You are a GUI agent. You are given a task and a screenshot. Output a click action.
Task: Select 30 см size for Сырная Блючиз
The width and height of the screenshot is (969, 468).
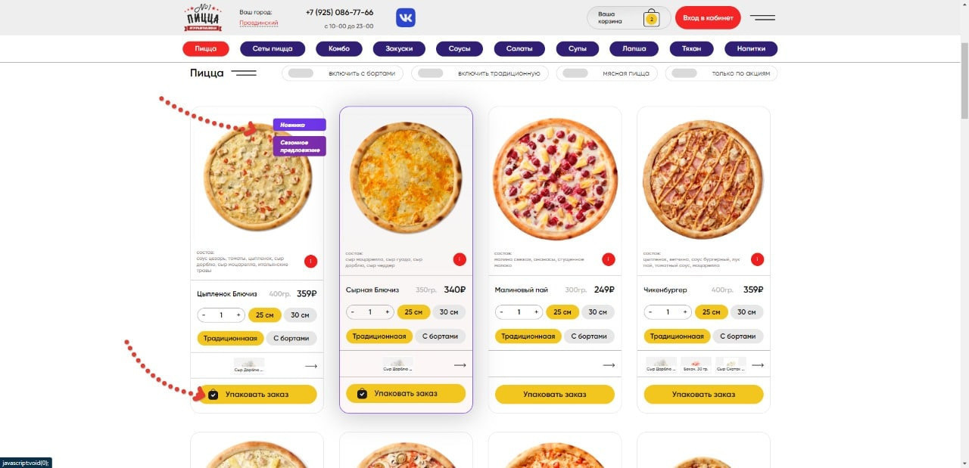tap(449, 312)
